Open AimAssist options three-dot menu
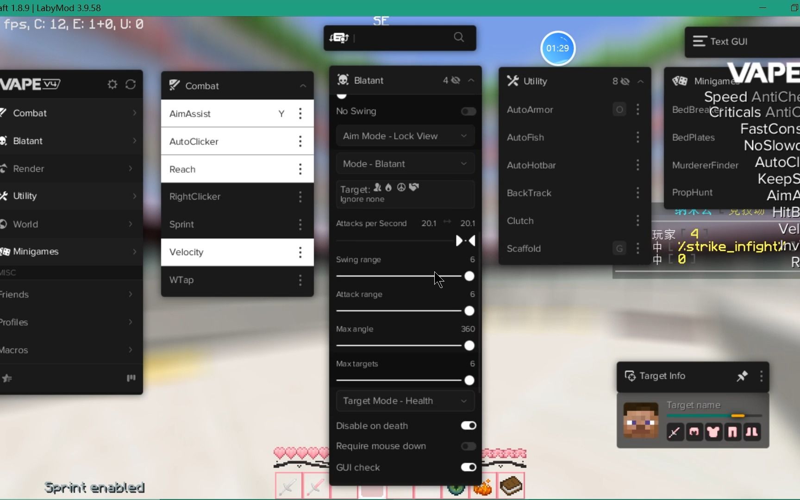This screenshot has width=800, height=500. (x=300, y=113)
